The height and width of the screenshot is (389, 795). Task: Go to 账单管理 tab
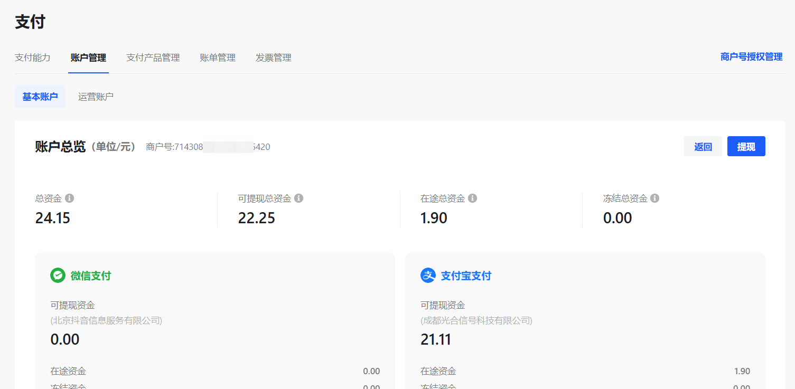218,58
